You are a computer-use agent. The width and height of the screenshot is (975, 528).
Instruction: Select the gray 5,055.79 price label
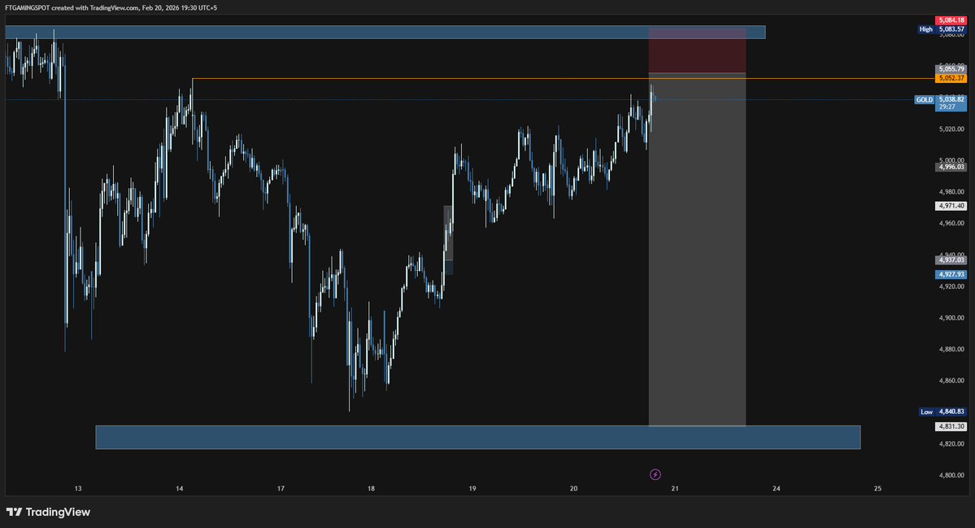tap(951, 69)
